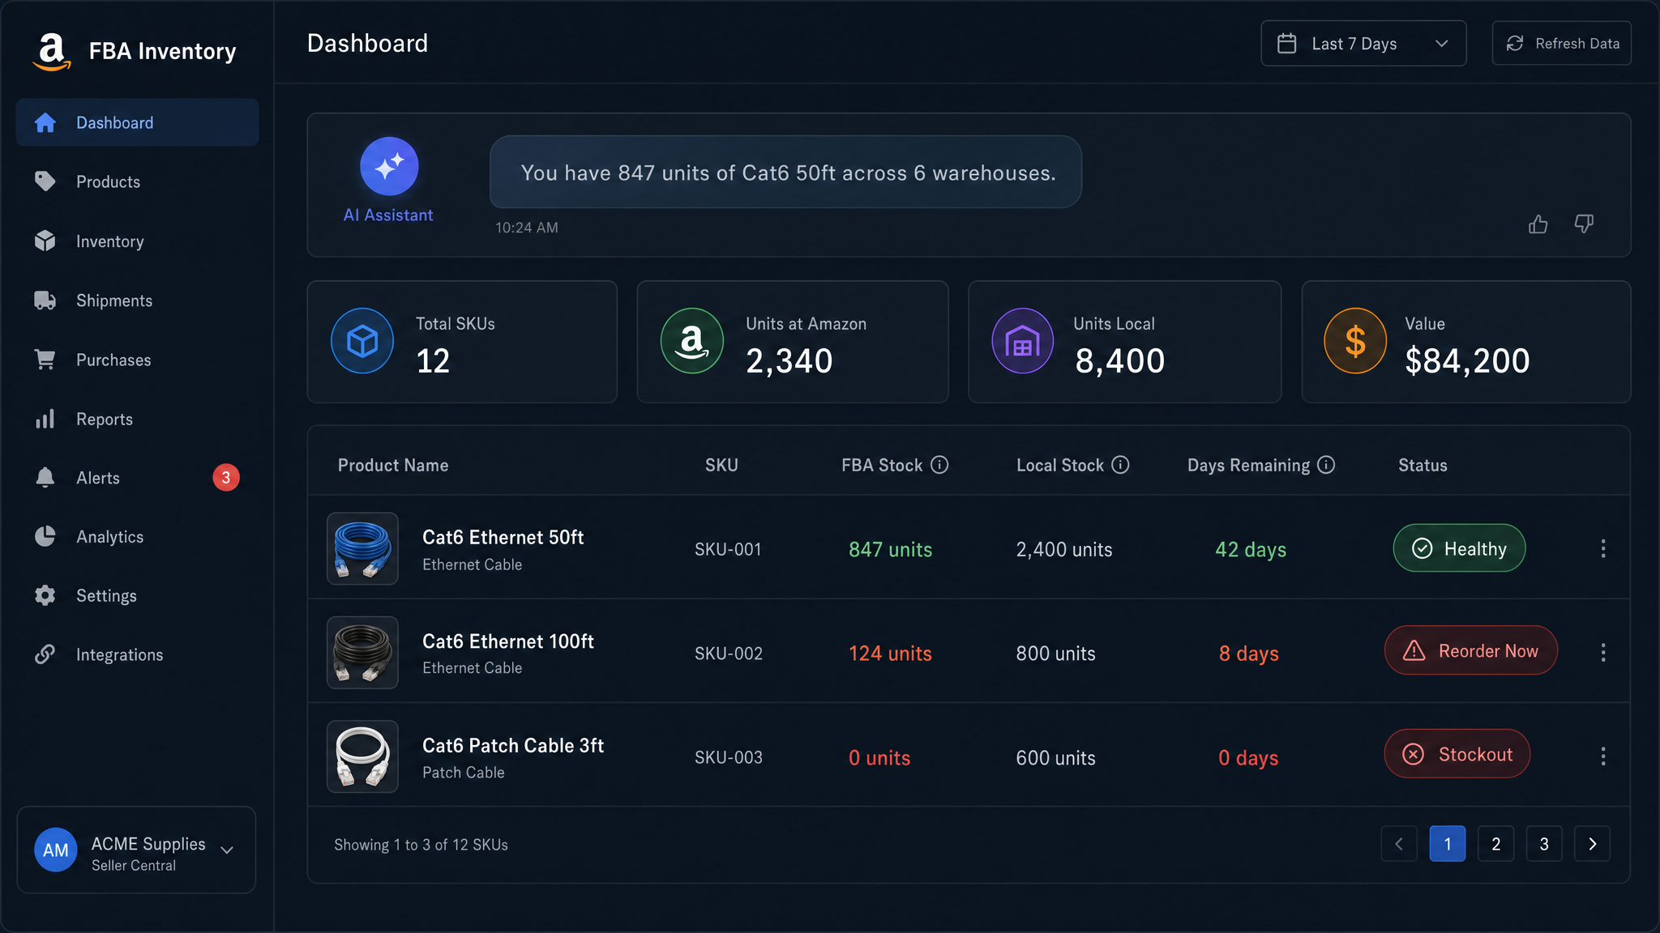
Task: Click the 2,400 units local stock value
Action: pyautogui.click(x=1064, y=549)
